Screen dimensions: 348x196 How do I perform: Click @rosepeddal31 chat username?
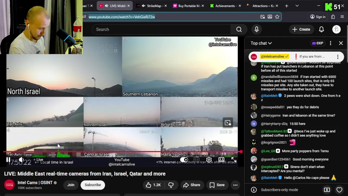[x=273, y=107]
